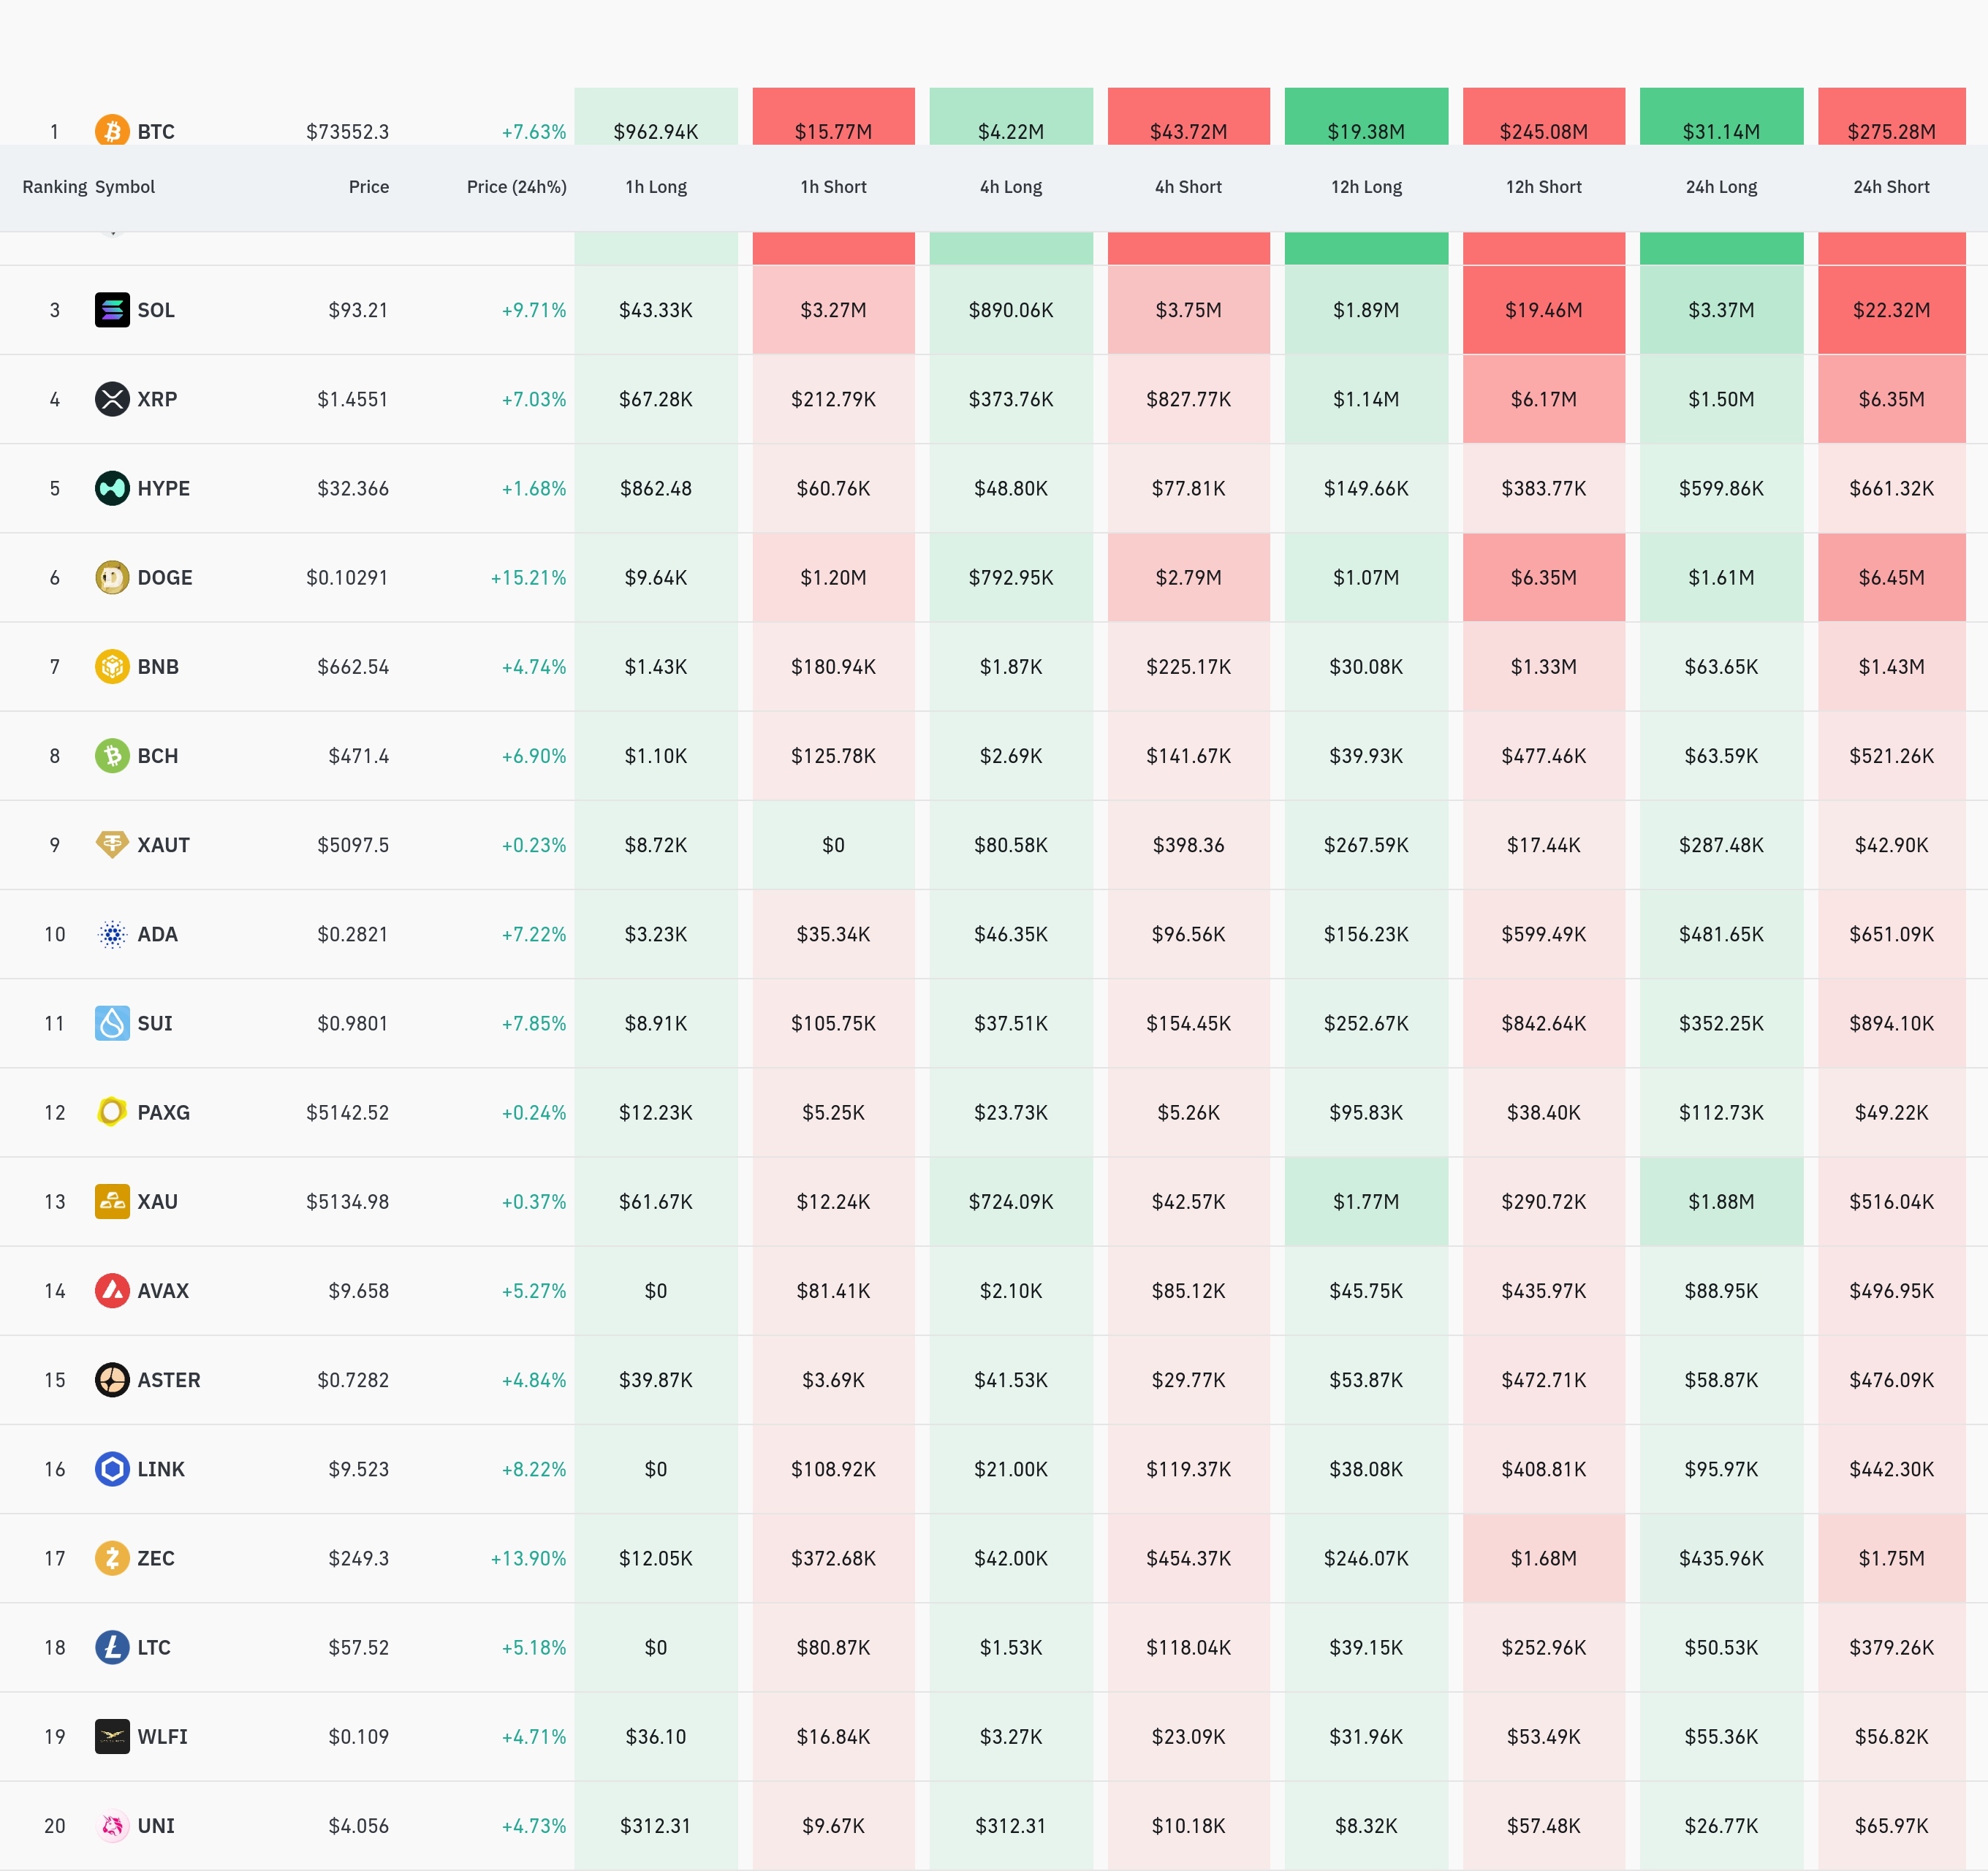
Task: Click the SOL Solana coin icon
Action: coord(112,310)
